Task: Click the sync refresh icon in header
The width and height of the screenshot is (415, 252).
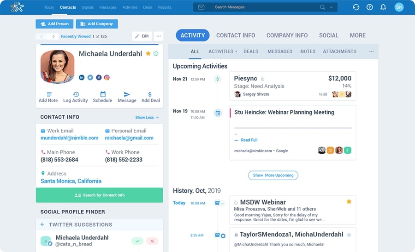Action: tap(356, 7)
